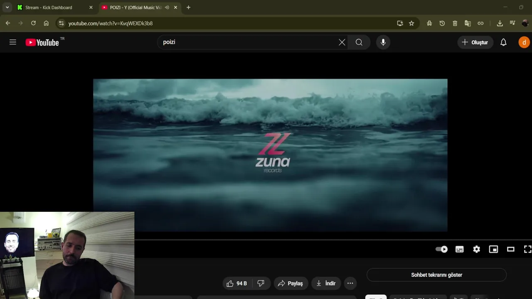Share the video via Paylaş
Screen dimensions: 532x299
coord(291,283)
